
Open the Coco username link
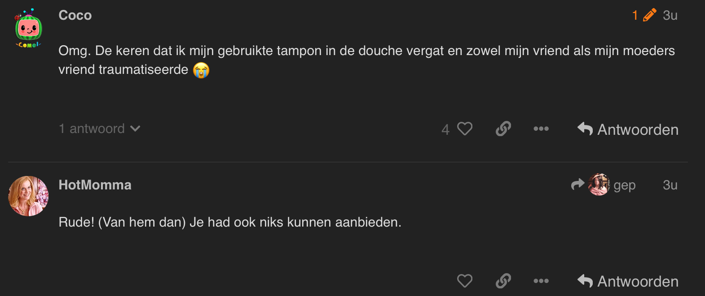(x=75, y=15)
